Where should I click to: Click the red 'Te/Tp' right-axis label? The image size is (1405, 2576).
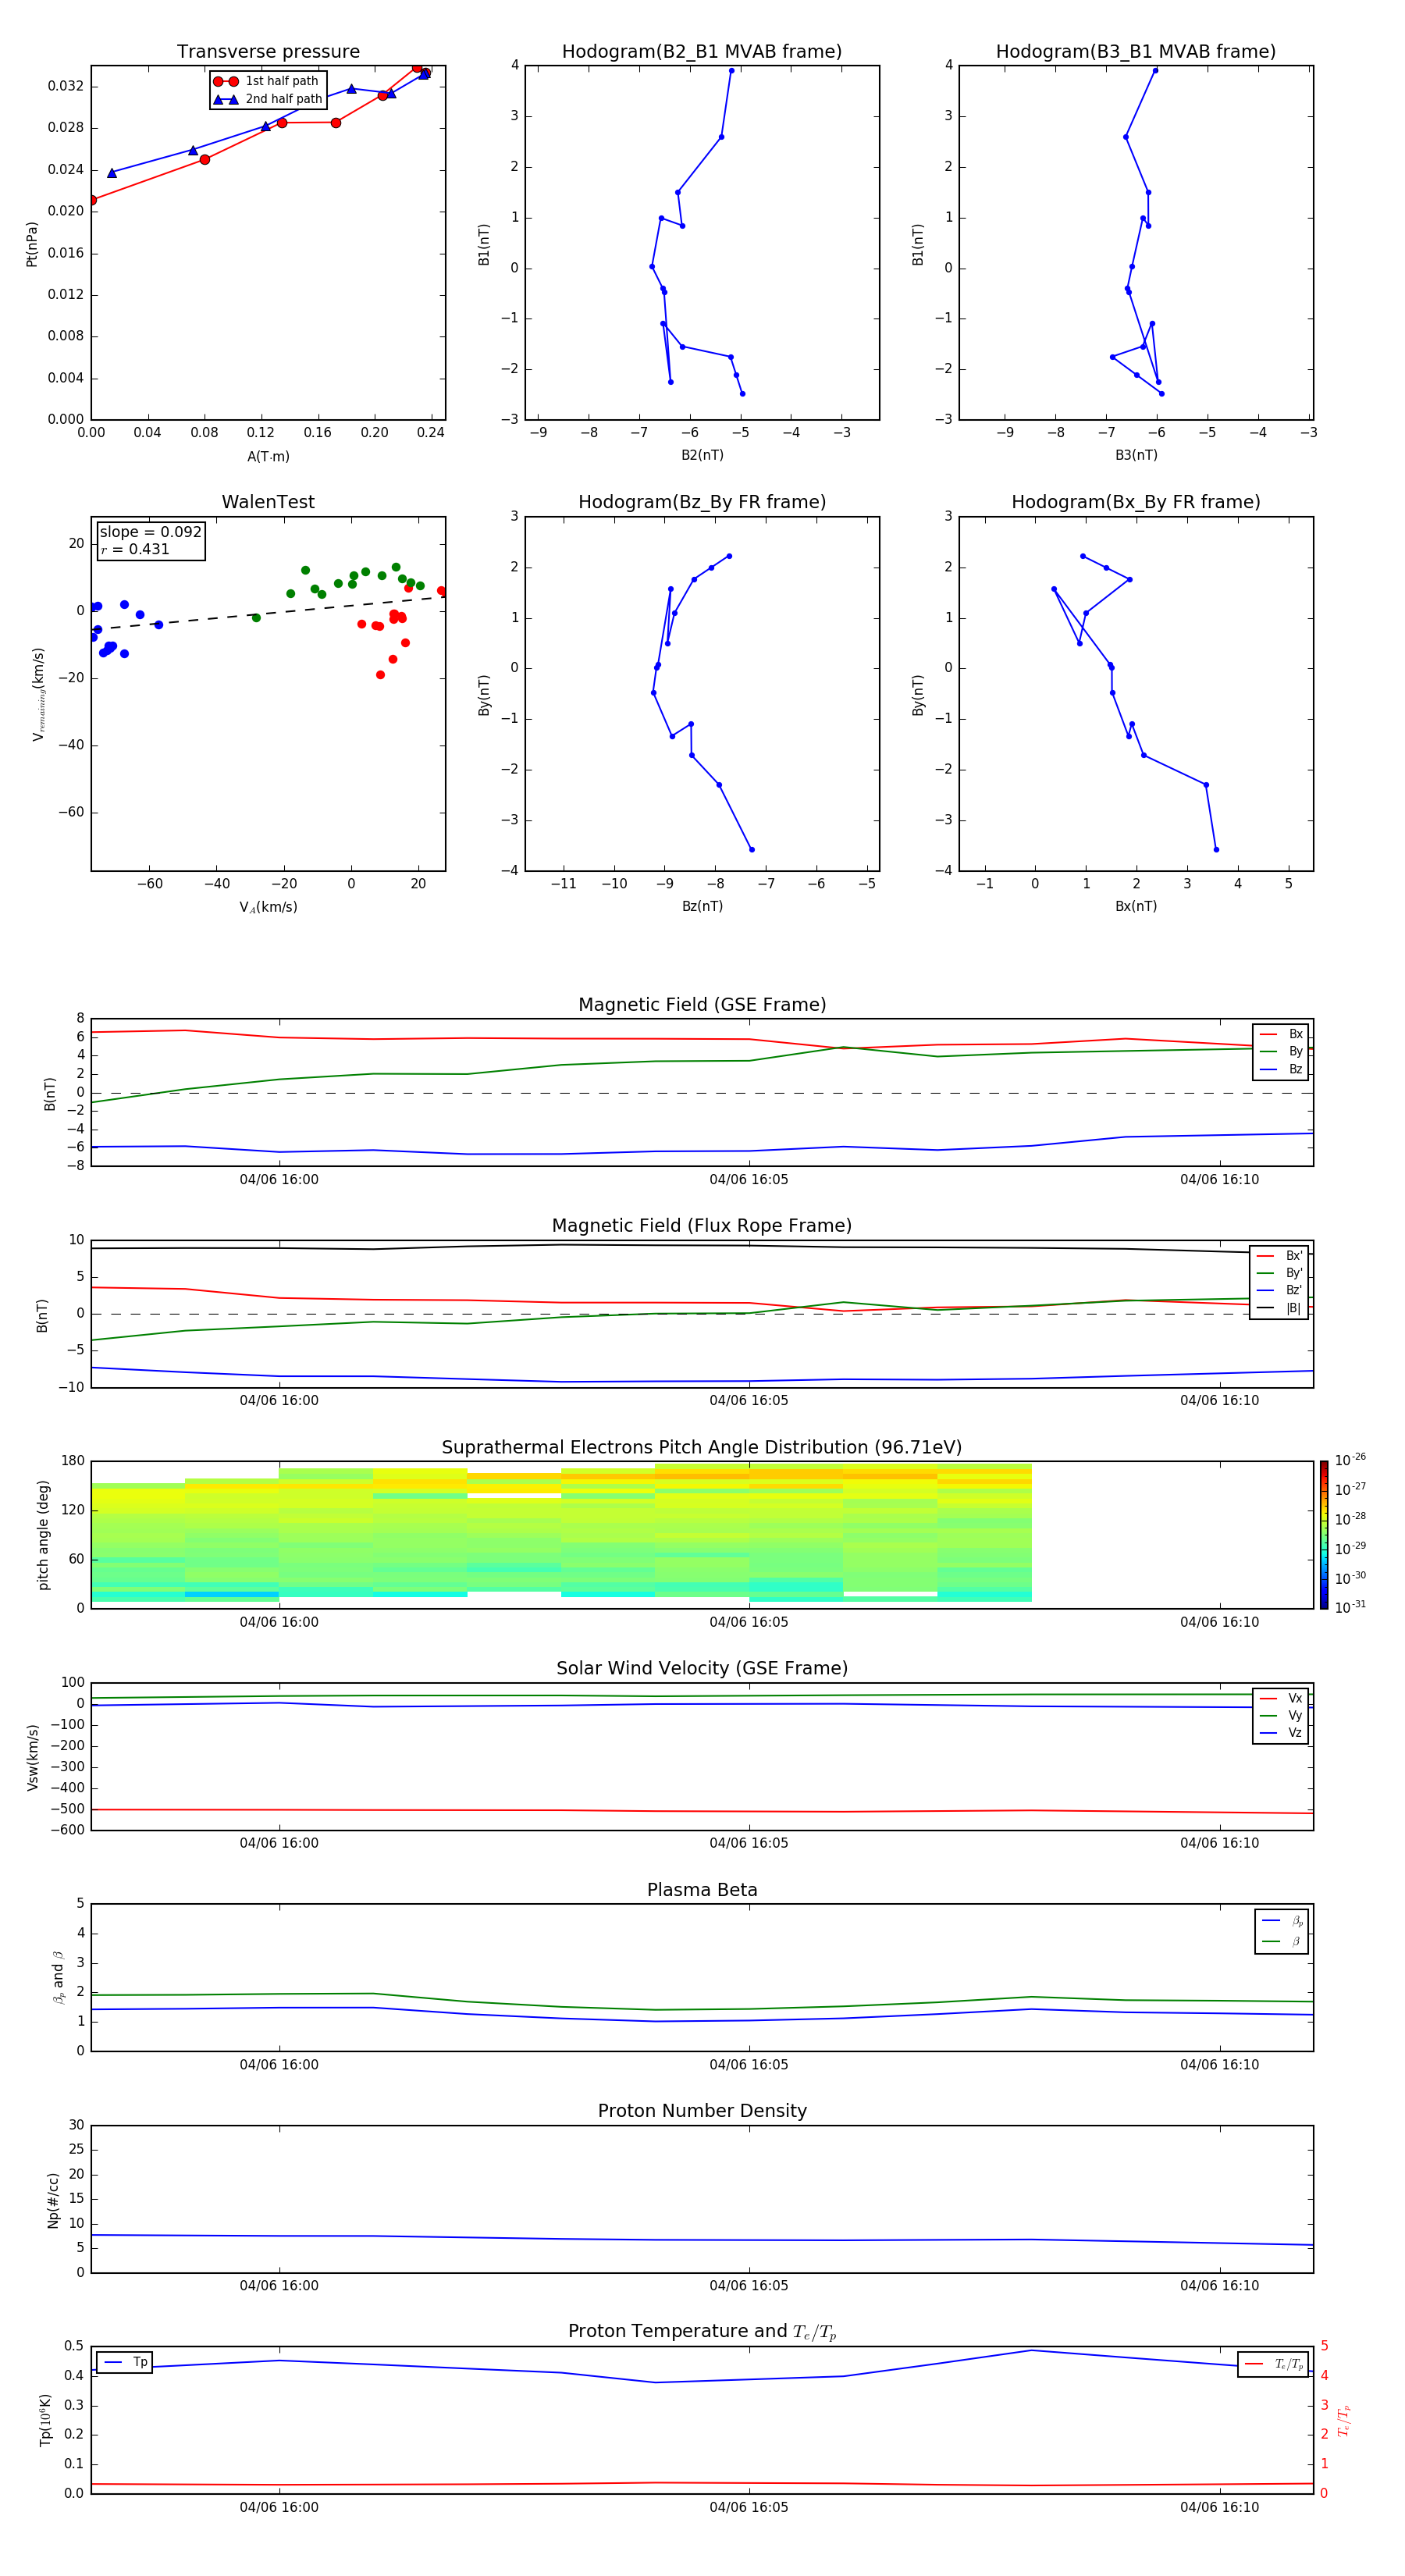point(1343,2420)
